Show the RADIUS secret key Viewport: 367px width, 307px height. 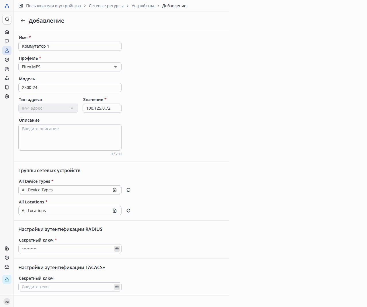[x=117, y=249]
